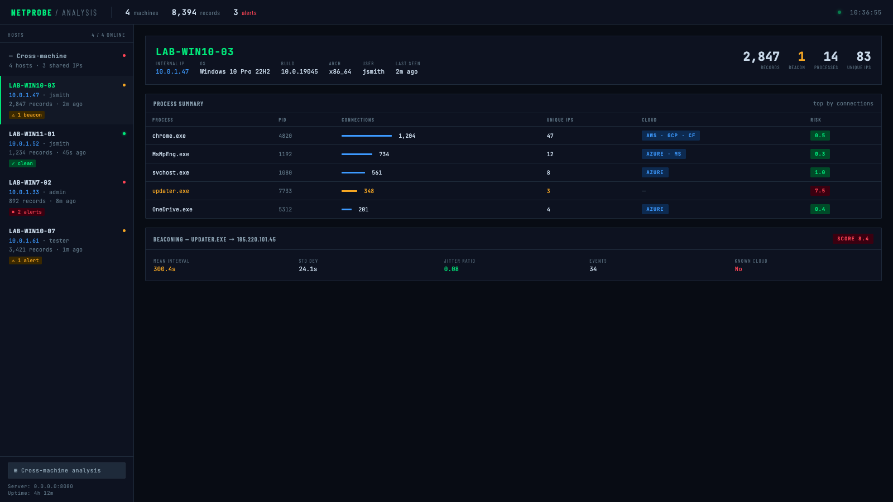Click the SCORE 8.4 badge

[x=853, y=239]
